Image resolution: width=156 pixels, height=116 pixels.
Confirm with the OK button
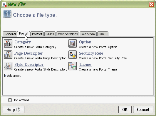pos(125,110)
